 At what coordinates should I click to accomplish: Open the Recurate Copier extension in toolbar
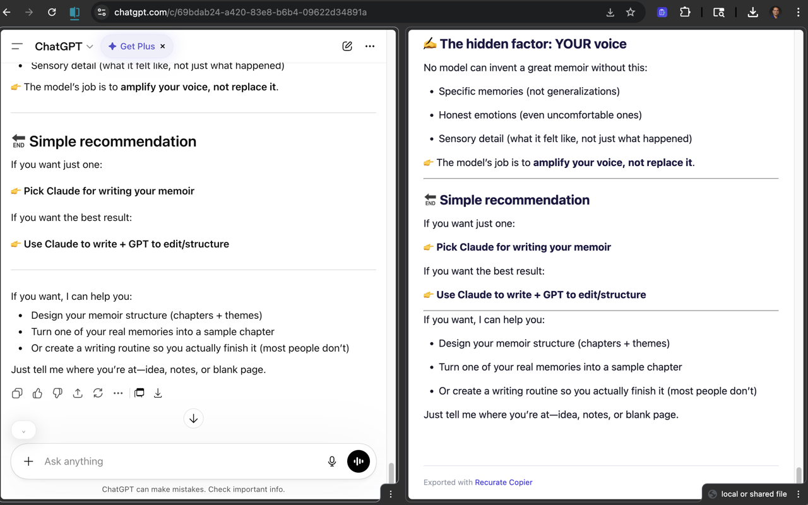(662, 12)
